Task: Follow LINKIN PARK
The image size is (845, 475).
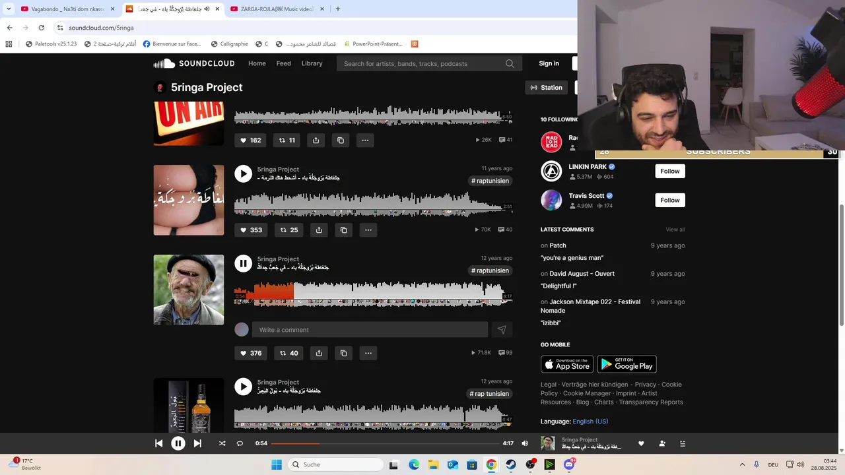Action: tap(670, 171)
